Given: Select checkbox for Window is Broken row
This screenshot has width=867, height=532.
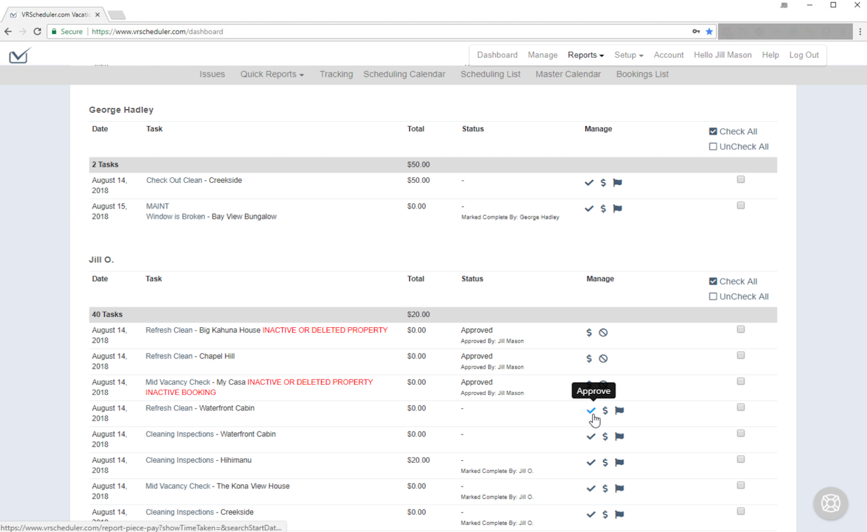Looking at the screenshot, I should pyautogui.click(x=740, y=205).
